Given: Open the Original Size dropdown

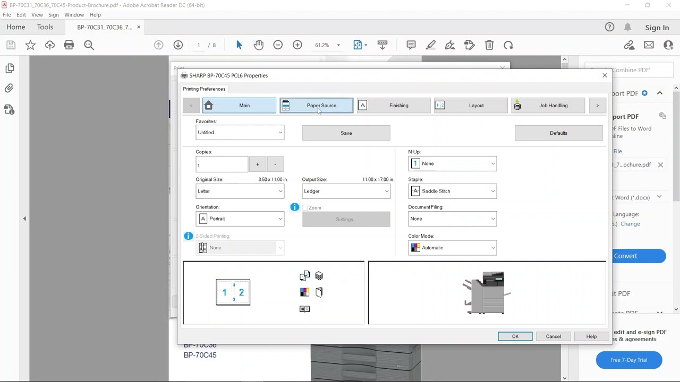Looking at the screenshot, I should pyautogui.click(x=240, y=191).
